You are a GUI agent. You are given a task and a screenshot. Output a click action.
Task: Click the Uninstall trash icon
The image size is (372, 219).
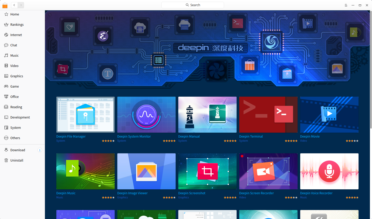click(6, 160)
